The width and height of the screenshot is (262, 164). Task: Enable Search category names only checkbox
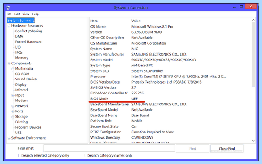[86, 155]
